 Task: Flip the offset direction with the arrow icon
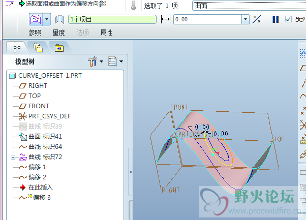pos(257,19)
